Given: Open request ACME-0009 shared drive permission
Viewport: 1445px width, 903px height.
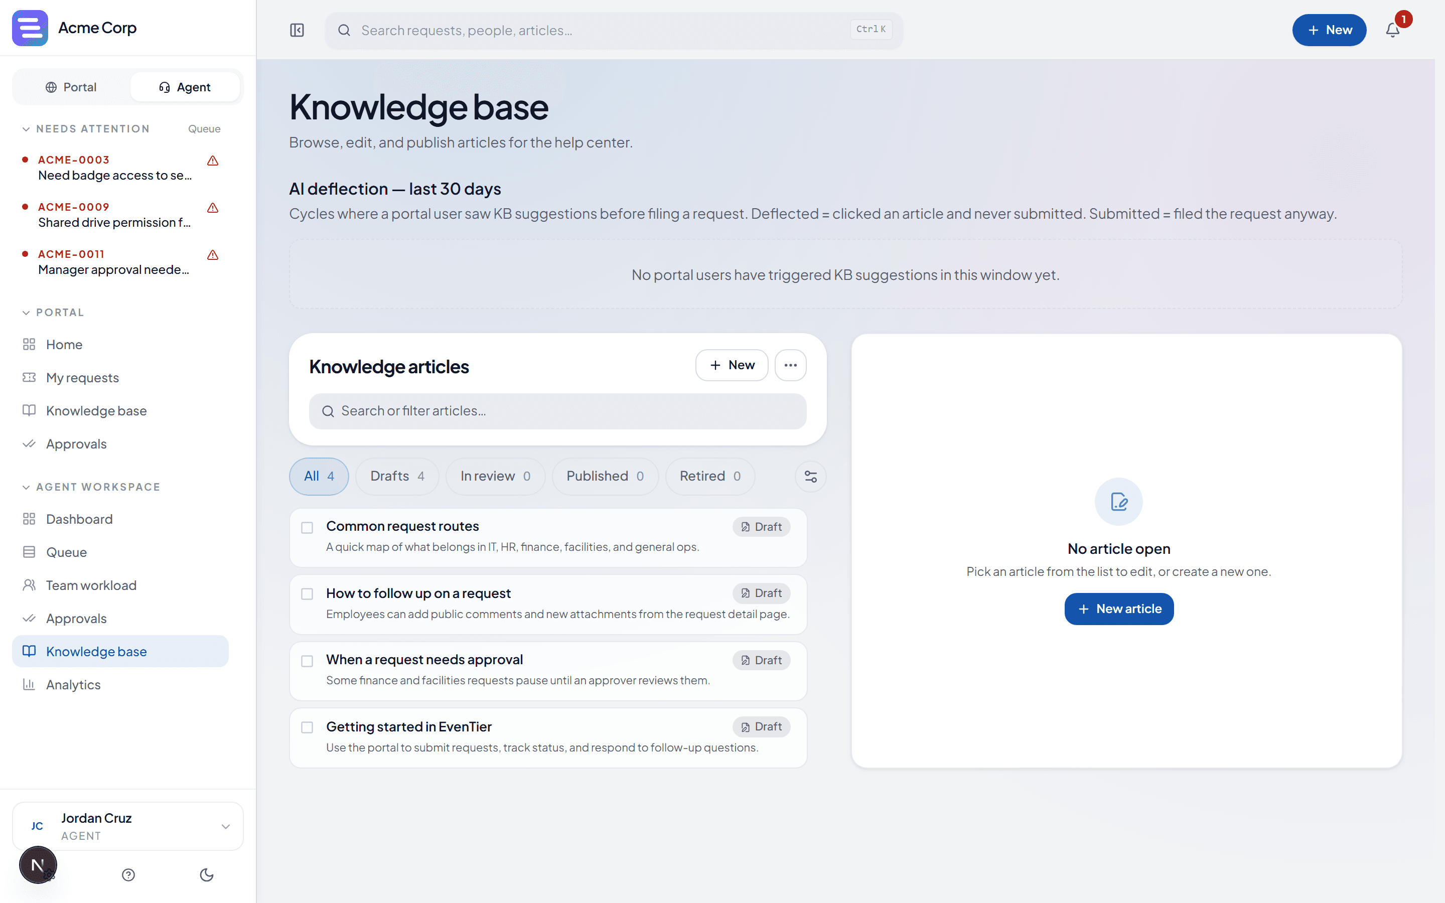Looking at the screenshot, I should tap(120, 215).
